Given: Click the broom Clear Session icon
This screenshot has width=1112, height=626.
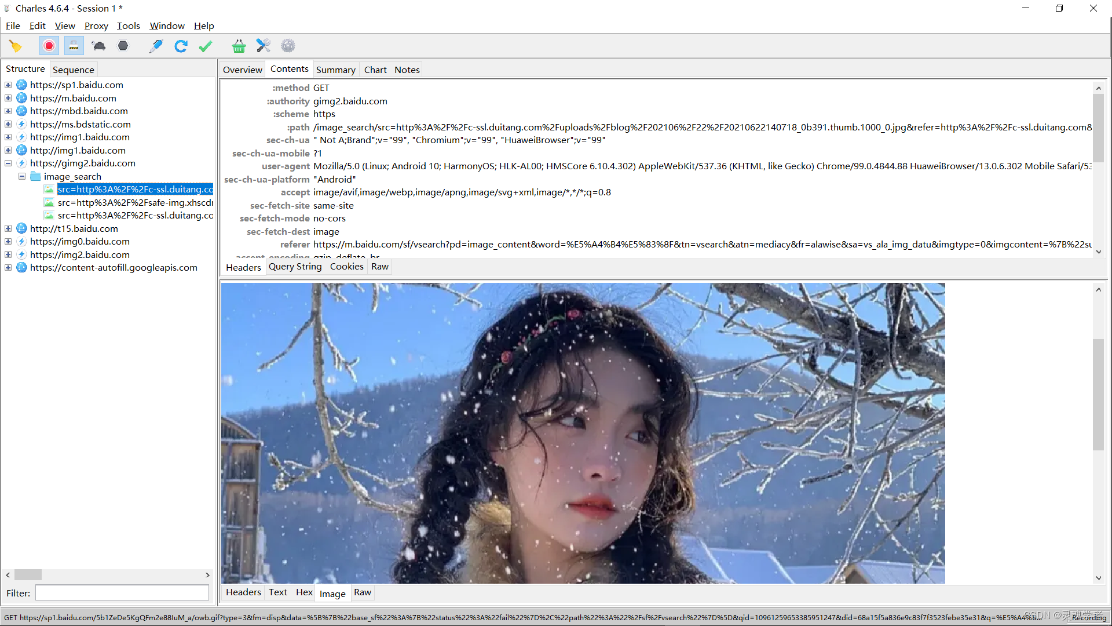Looking at the screenshot, I should click(16, 46).
